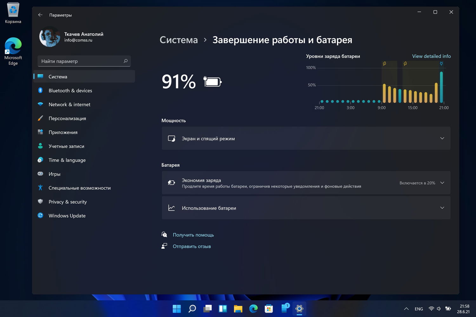Show hidden tray icons chevron
476x317 pixels.
coord(406,309)
